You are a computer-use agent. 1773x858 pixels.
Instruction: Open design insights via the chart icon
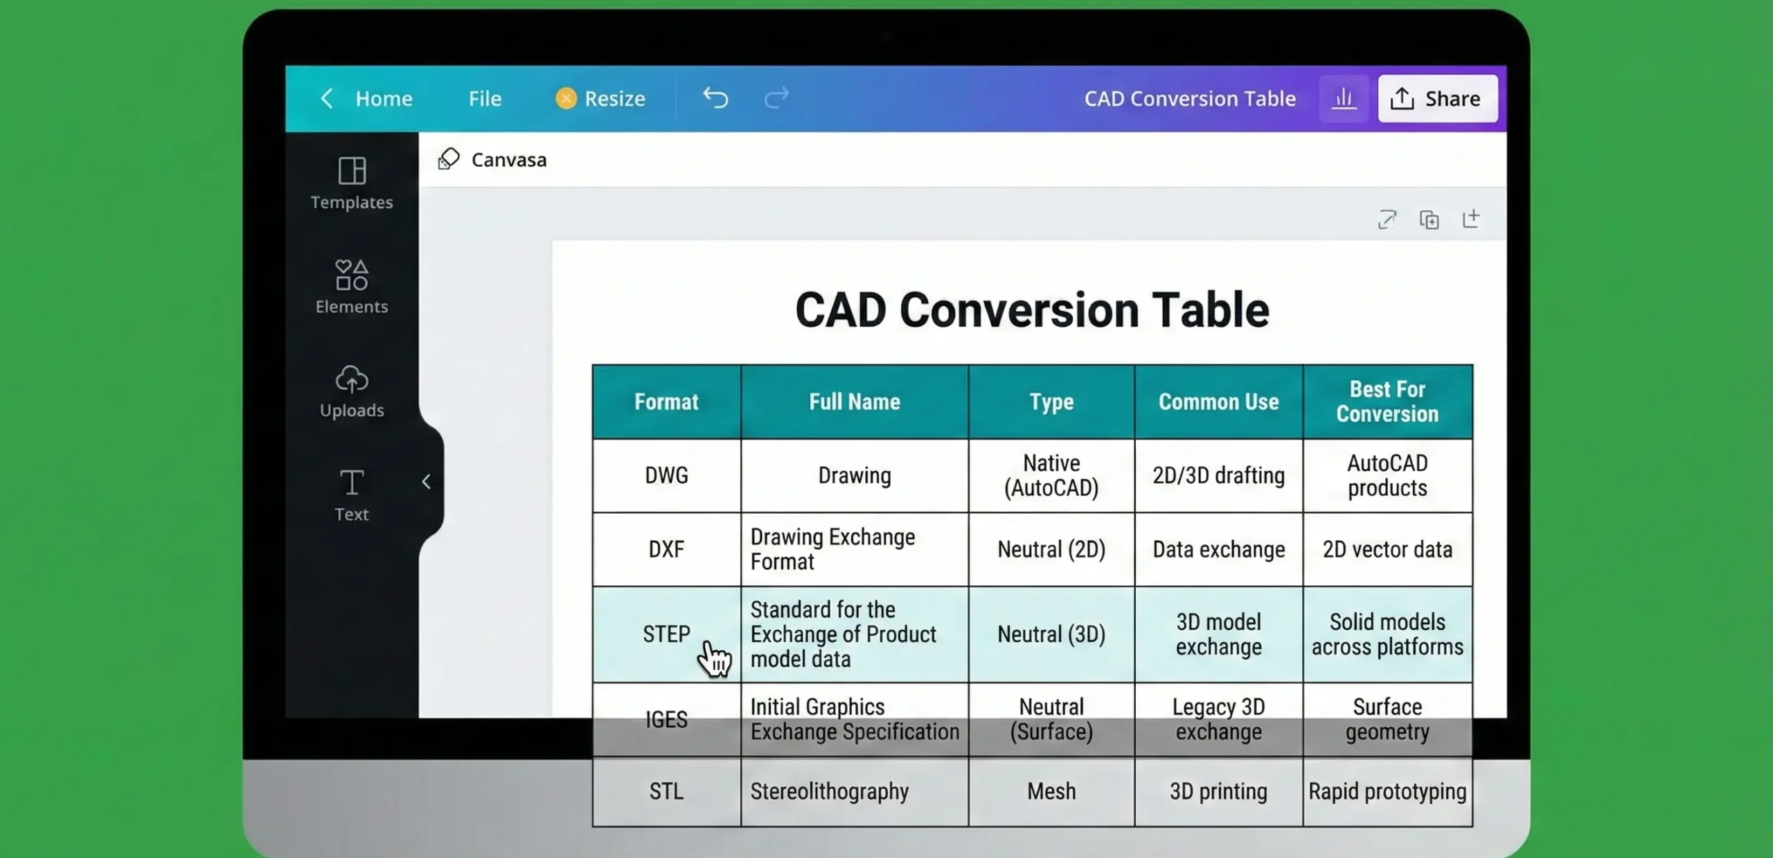[1344, 98]
